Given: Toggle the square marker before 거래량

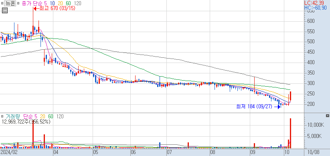Looking at the screenshot, I should coord(2,116).
